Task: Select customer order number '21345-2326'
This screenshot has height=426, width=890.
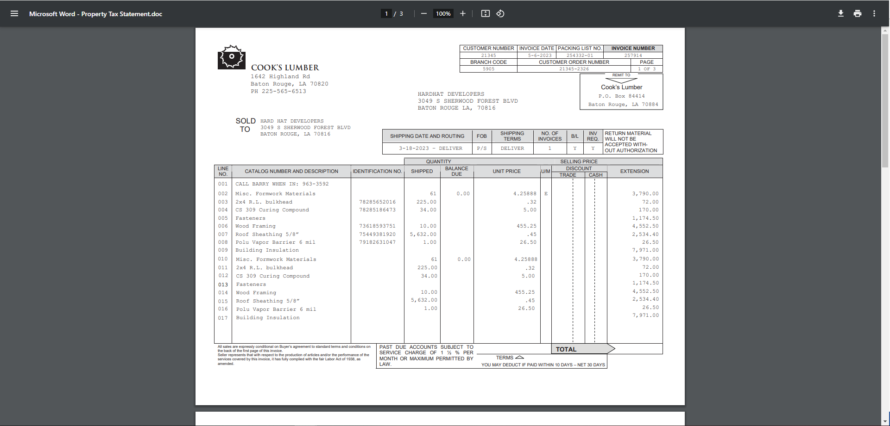Action: point(574,69)
